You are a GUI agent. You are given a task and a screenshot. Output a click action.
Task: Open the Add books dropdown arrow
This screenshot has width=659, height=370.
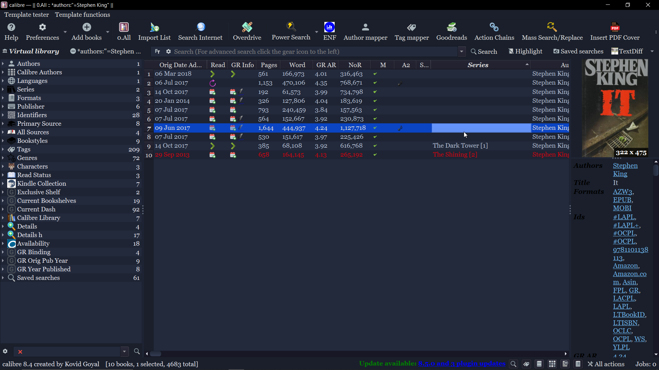[107, 32]
